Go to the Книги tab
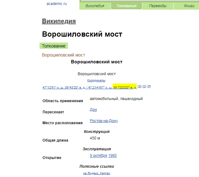The image size is (199, 177). click(189, 6)
